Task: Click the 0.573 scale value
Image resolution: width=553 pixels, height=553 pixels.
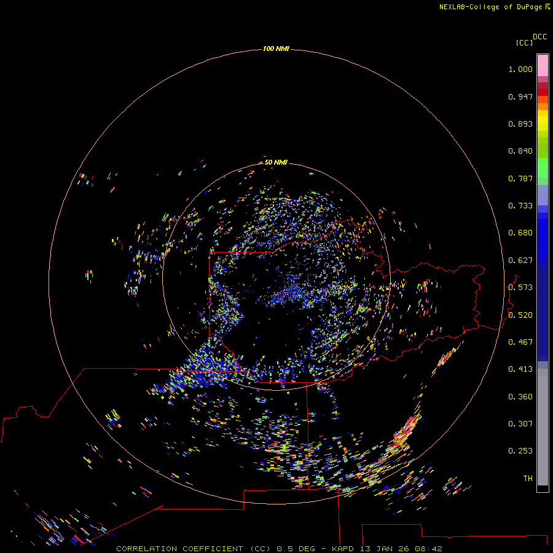Action: (520, 288)
